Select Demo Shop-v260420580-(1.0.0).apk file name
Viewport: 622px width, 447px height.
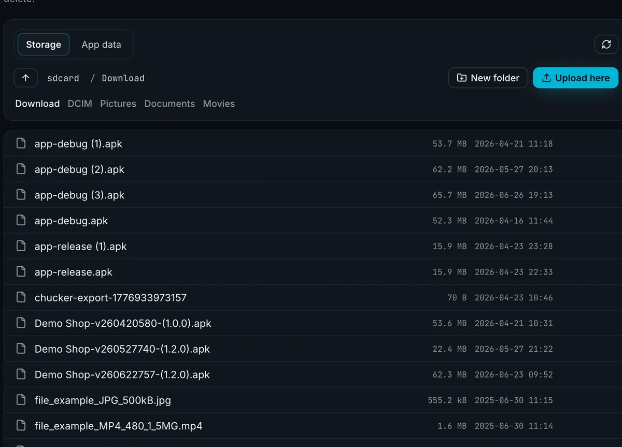[x=123, y=323]
